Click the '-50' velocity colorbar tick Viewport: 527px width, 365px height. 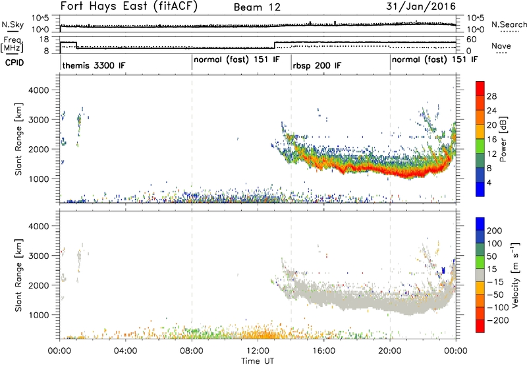[x=495, y=295]
